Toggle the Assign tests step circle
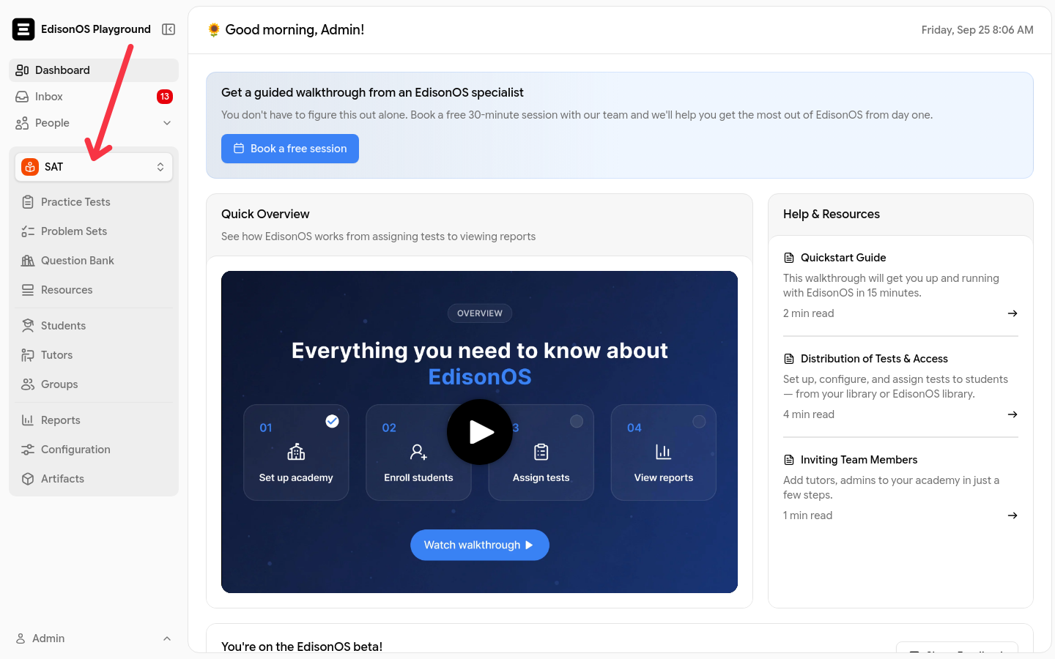1055x659 pixels. 577,421
